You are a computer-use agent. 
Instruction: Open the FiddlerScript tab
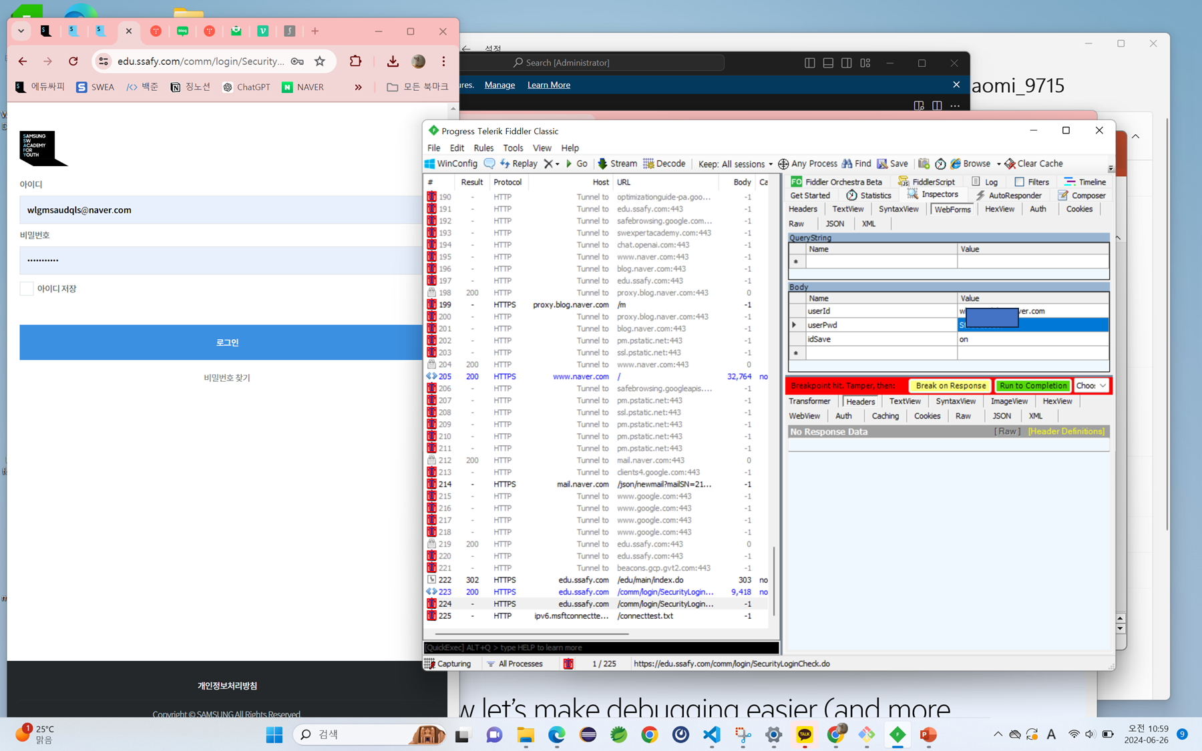coord(926,182)
